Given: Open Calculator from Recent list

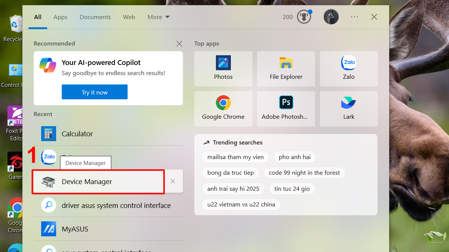Looking at the screenshot, I should coord(108,134).
